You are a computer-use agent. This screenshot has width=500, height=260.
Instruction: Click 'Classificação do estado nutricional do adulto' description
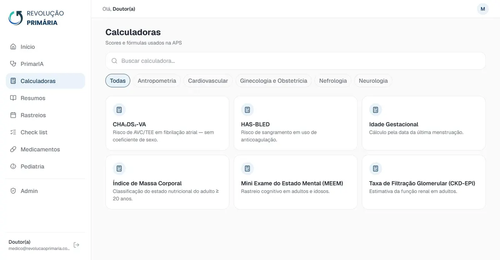click(166, 195)
